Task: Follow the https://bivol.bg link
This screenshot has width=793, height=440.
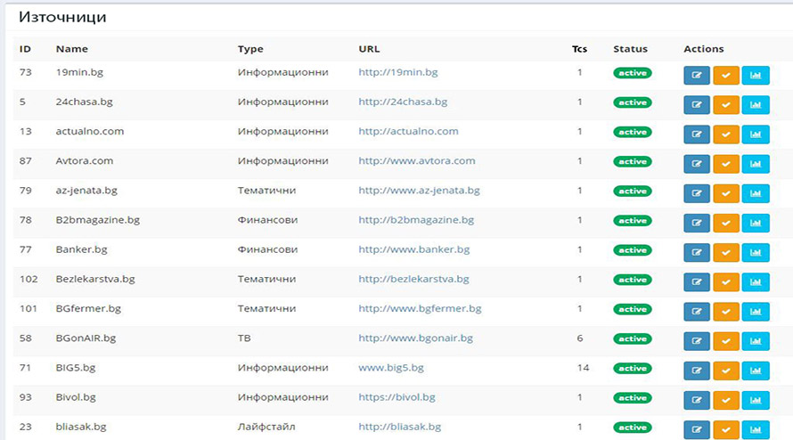Action: coord(396,397)
